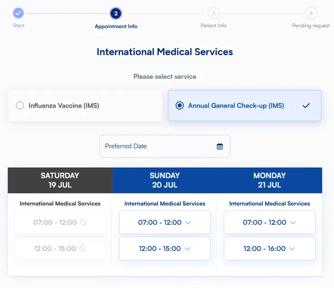Select the Influenza Vaccine (IMS) radio button
The width and height of the screenshot is (334, 288).
coord(20,106)
